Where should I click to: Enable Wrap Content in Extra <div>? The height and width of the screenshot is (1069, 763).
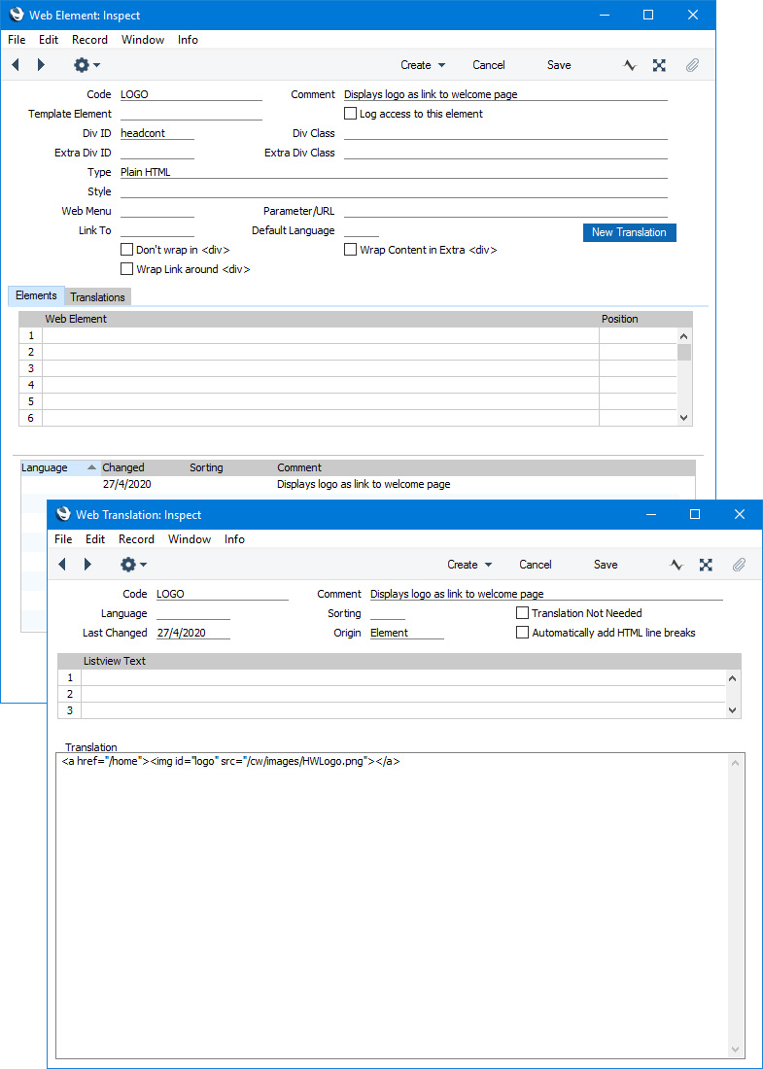point(351,250)
